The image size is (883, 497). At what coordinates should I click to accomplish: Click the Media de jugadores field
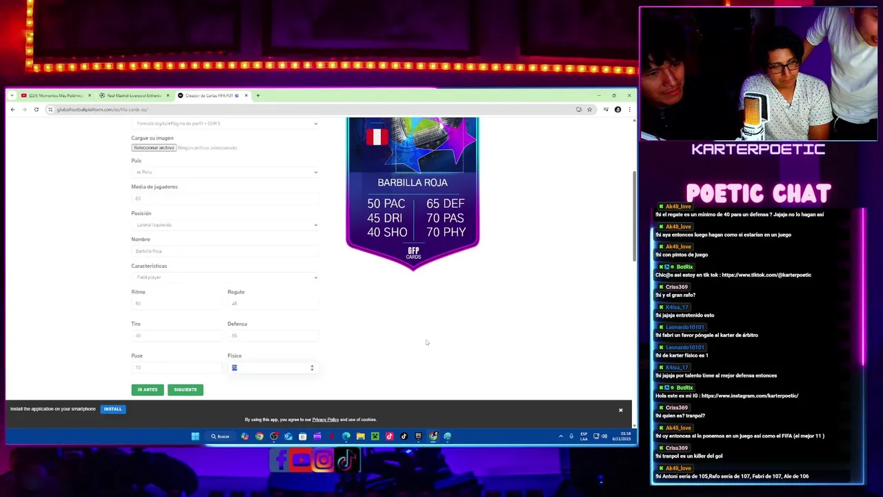click(x=225, y=198)
